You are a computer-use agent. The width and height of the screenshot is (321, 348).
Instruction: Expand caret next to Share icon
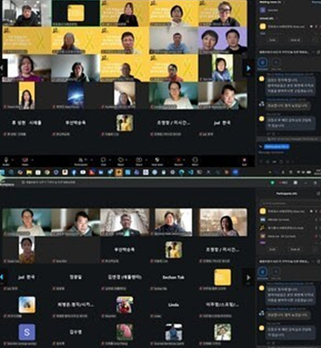click(x=146, y=160)
